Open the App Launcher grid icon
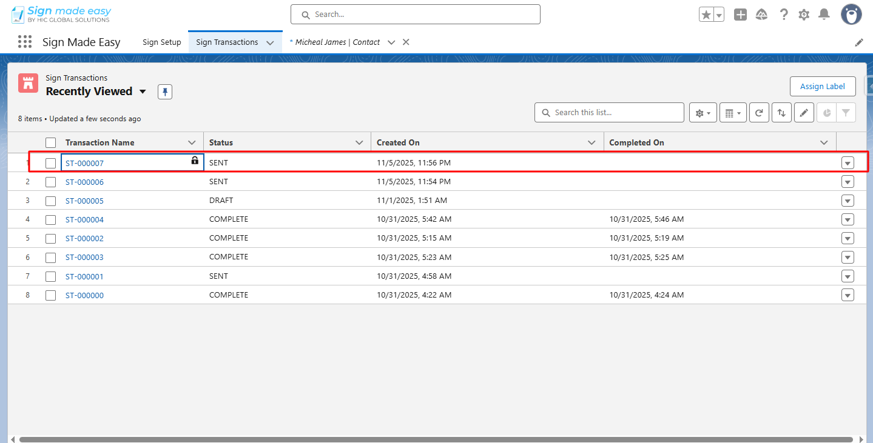Screen dimensions: 873x443 click(25, 42)
